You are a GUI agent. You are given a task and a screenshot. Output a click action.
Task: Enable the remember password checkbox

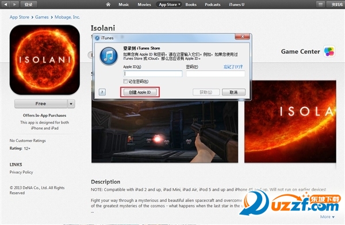125,81
